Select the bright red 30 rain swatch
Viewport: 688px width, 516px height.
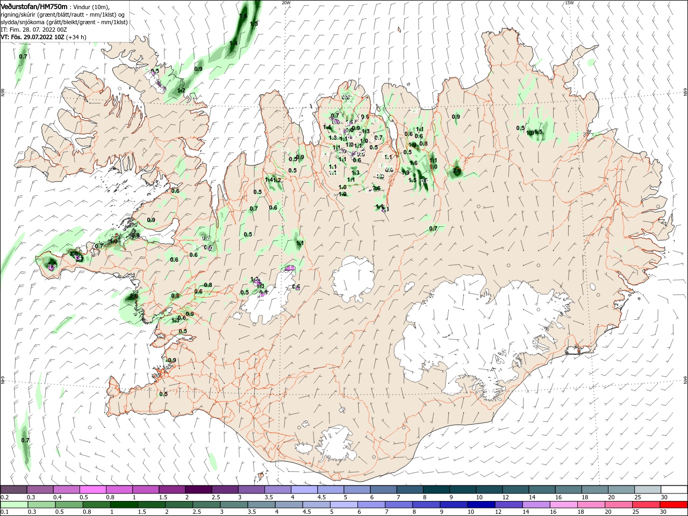click(x=674, y=505)
